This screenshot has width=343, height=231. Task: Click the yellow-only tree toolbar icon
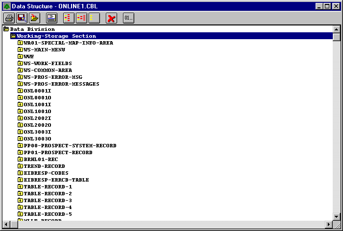[x=94, y=18]
